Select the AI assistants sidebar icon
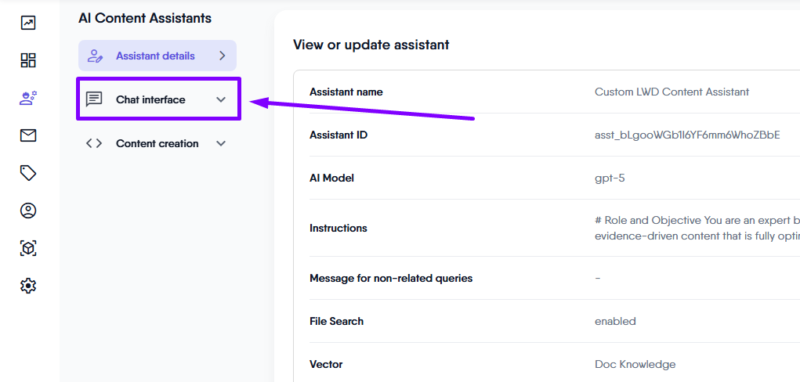 pos(28,98)
